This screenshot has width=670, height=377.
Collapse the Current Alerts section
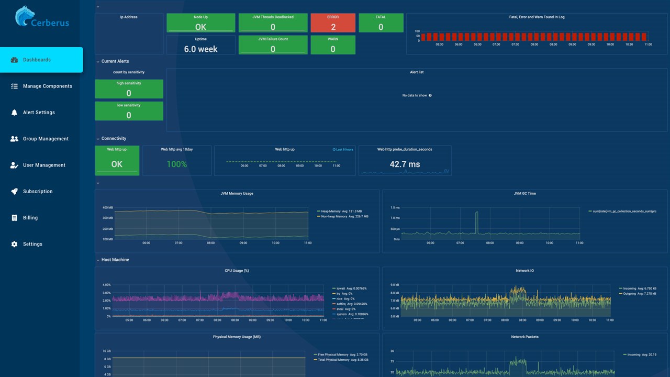pos(98,61)
